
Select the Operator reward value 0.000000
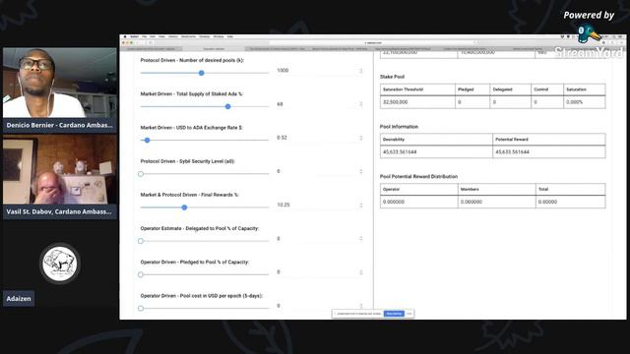point(394,202)
